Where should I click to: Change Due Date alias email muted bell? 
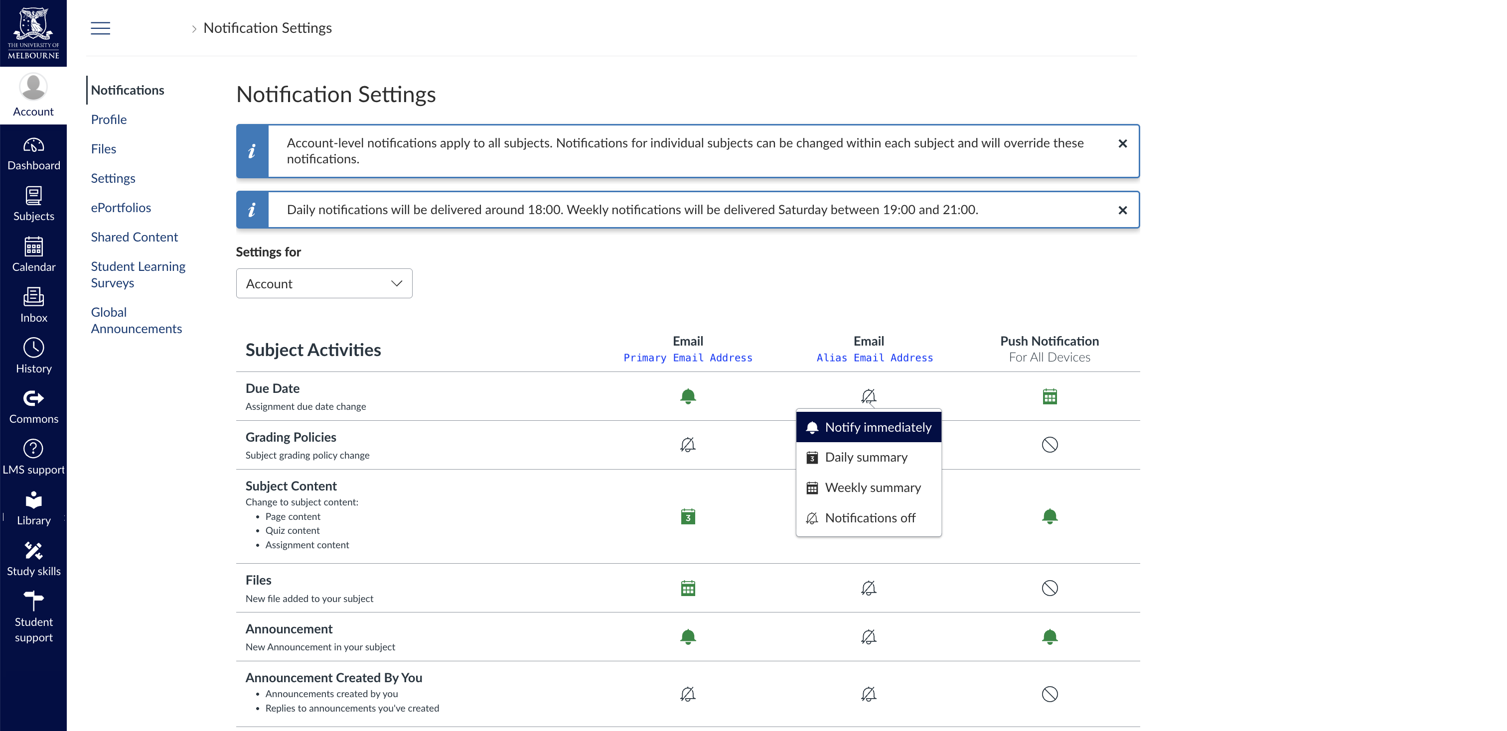pyautogui.click(x=869, y=397)
